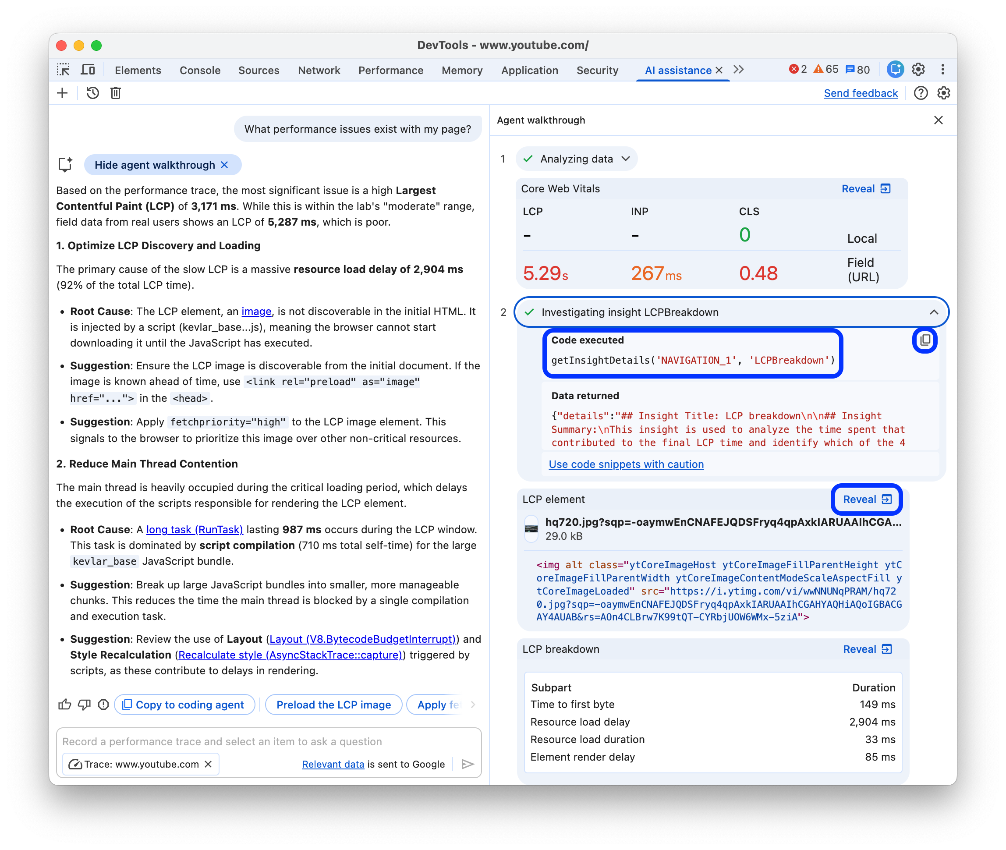Open DevTools main settings gear
1006x850 pixels.
coord(918,70)
